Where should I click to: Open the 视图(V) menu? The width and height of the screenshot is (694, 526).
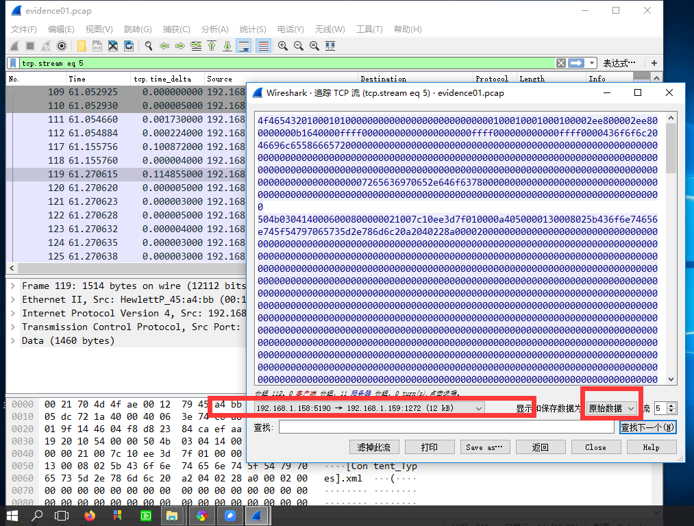tap(99, 29)
